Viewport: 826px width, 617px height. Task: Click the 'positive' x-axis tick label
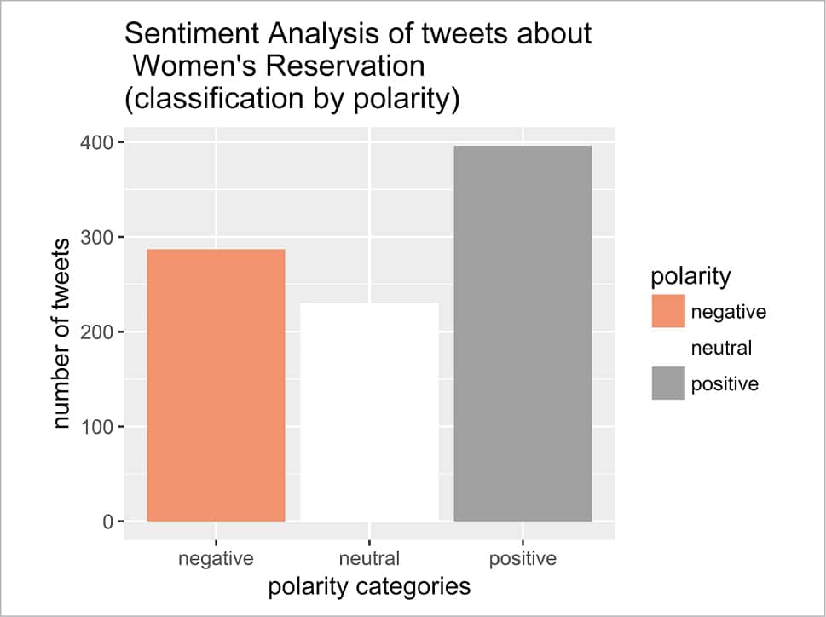point(523,559)
